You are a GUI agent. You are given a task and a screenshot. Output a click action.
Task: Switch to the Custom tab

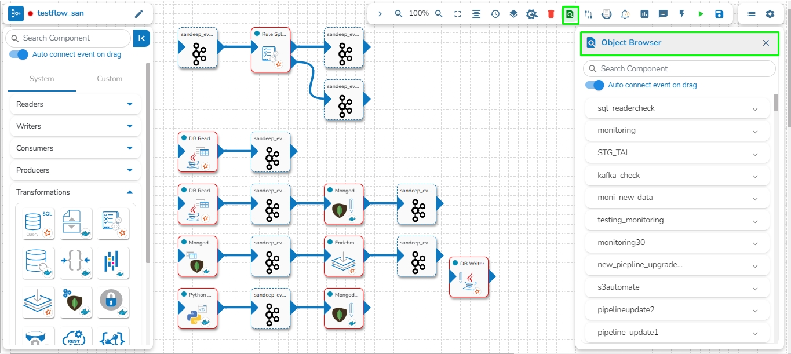click(110, 79)
